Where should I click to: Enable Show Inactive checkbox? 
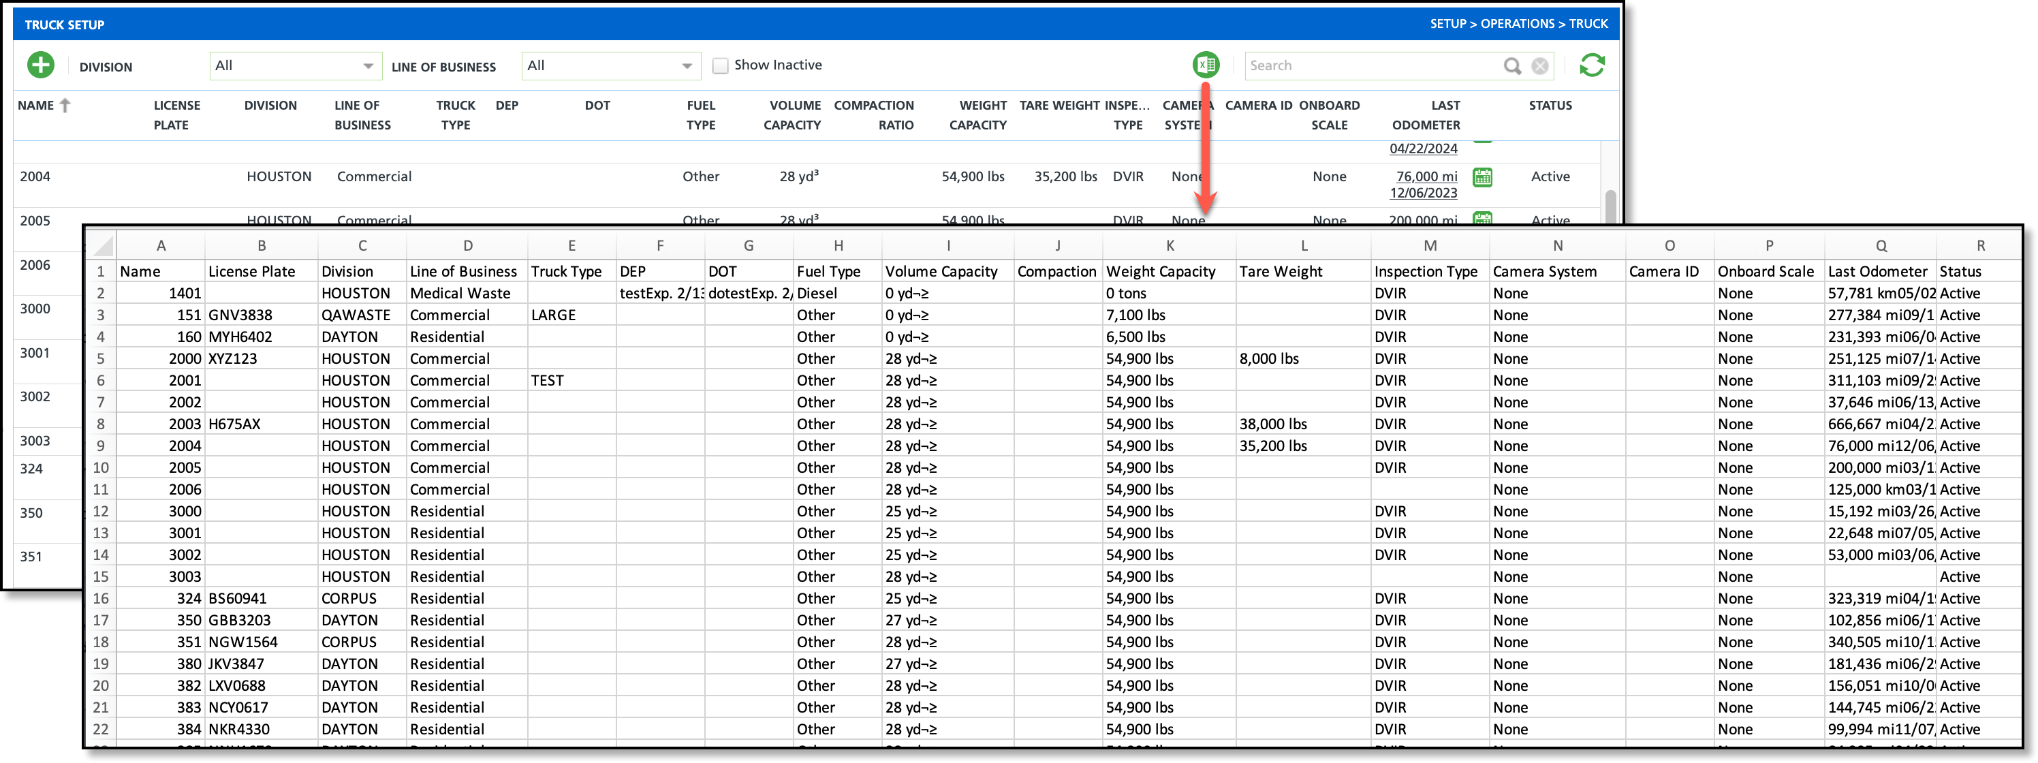pyautogui.click(x=720, y=65)
